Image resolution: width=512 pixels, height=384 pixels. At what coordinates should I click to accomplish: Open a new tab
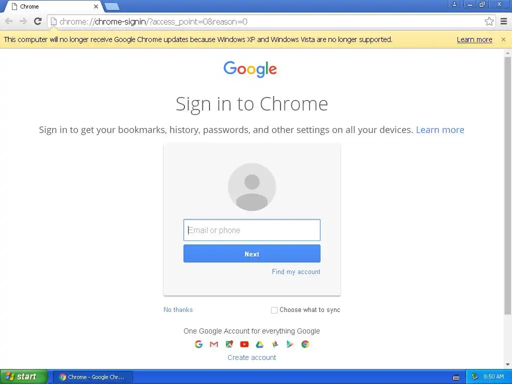[112, 6]
